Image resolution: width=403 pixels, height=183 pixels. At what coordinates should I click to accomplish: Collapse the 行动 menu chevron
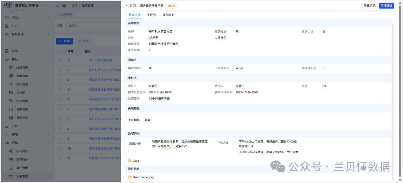[x=49, y=143]
